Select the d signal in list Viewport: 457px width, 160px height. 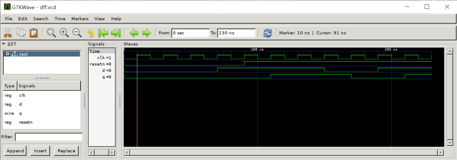pos(42,104)
